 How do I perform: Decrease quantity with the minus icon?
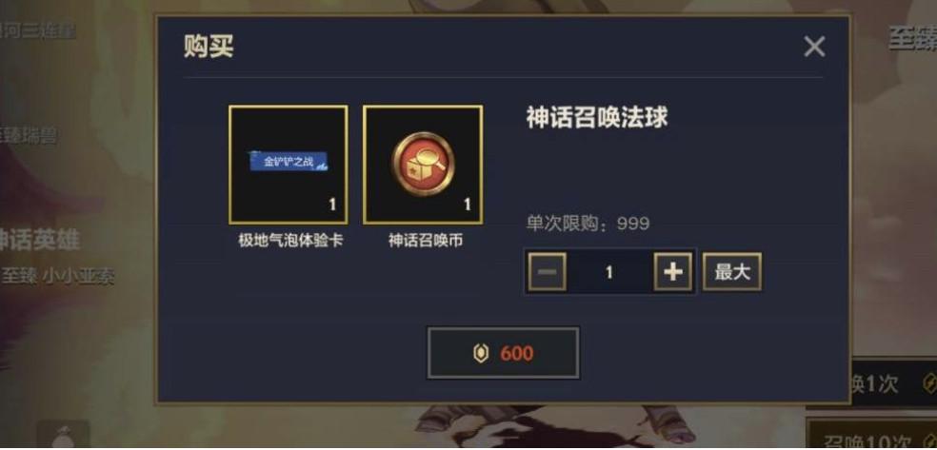pyautogui.click(x=547, y=272)
